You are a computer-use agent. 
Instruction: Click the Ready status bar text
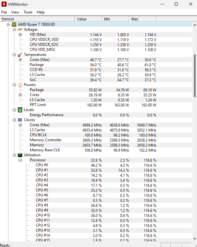pos(5,245)
